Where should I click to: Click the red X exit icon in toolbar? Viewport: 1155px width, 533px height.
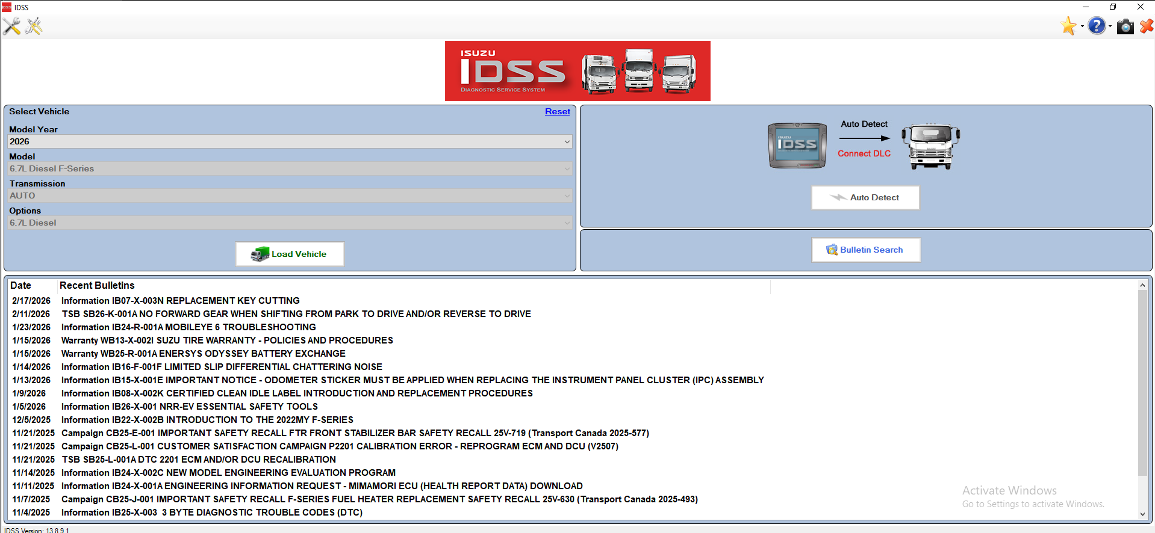tap(1147, 26)
